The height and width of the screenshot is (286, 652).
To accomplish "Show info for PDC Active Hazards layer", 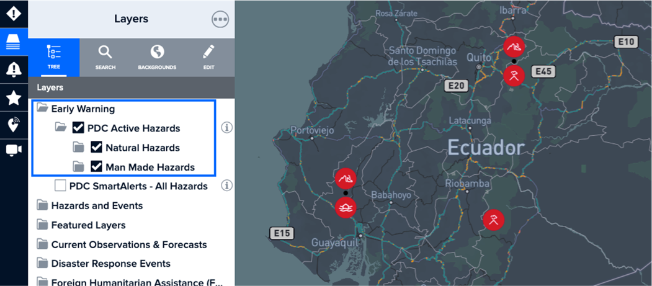I will (x=226, y=128).
